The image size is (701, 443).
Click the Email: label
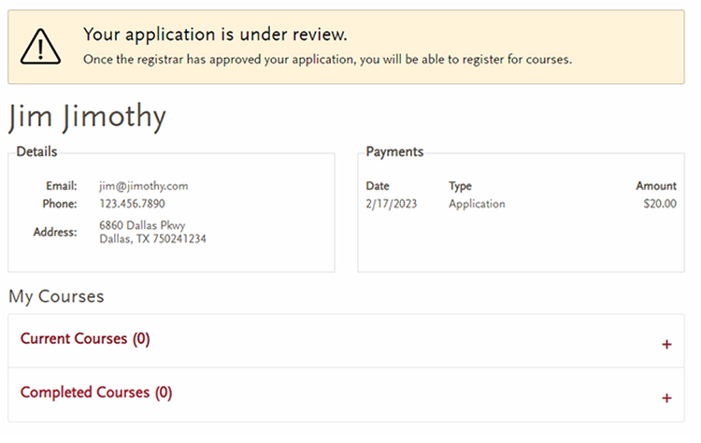click(x=62, y=186)
